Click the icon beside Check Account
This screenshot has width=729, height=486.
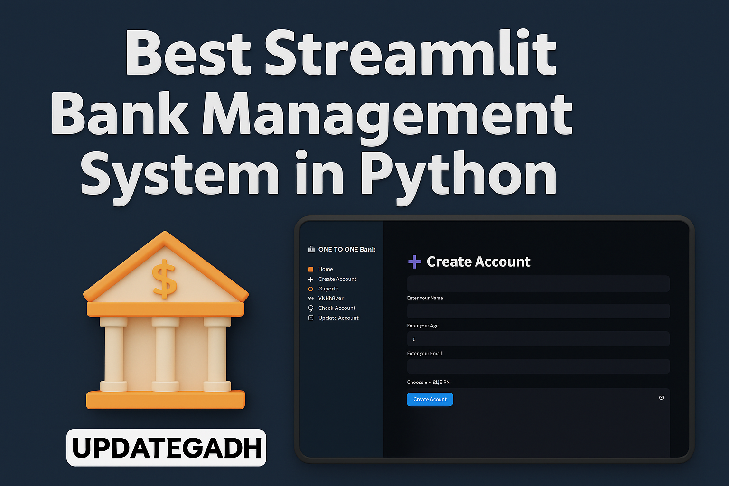point(311,308)
